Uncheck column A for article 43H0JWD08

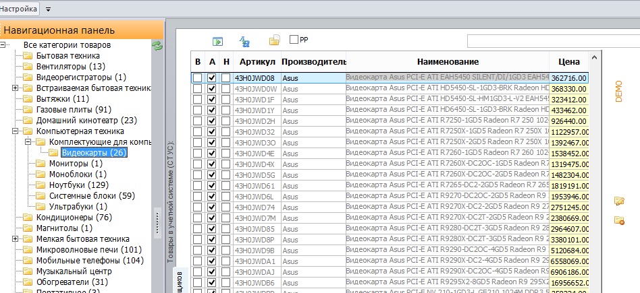coord(212,78)
